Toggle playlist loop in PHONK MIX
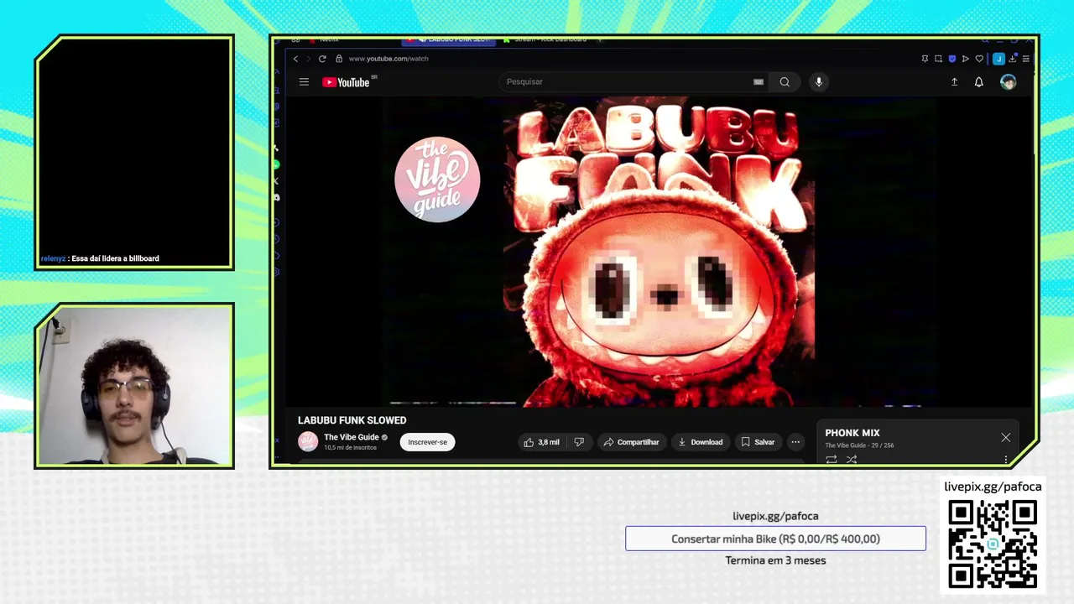The image size is (1074, 604). (832, 460)
